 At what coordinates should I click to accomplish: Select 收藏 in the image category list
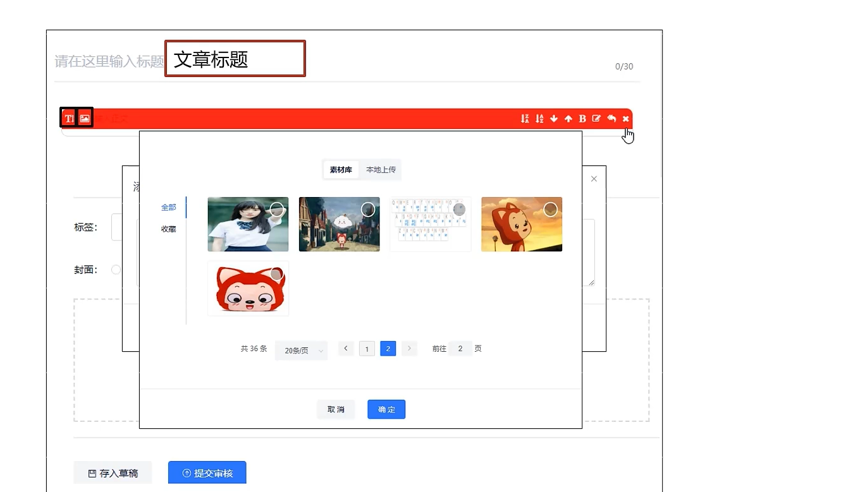169,229
